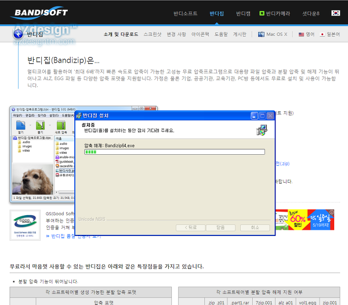Click the vol1.egg table header cell
Viewport: 348px width, 305px height.
coord(307,302)
